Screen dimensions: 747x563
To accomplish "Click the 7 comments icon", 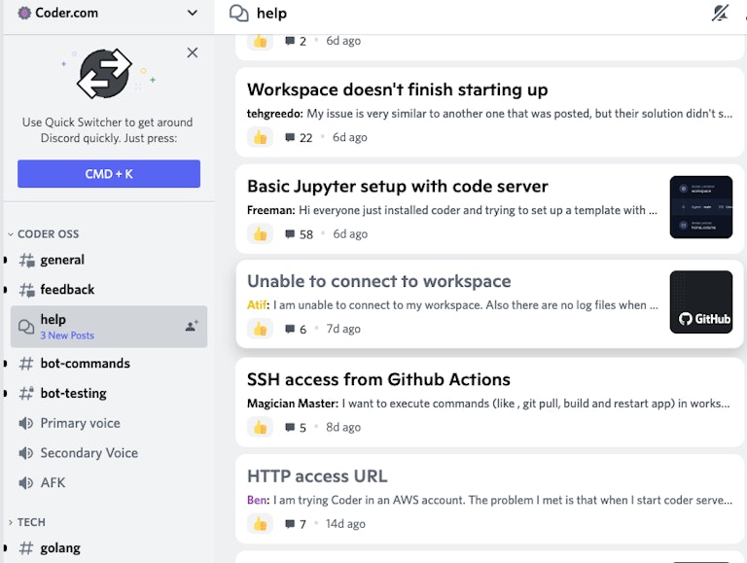I will (290, 524).
